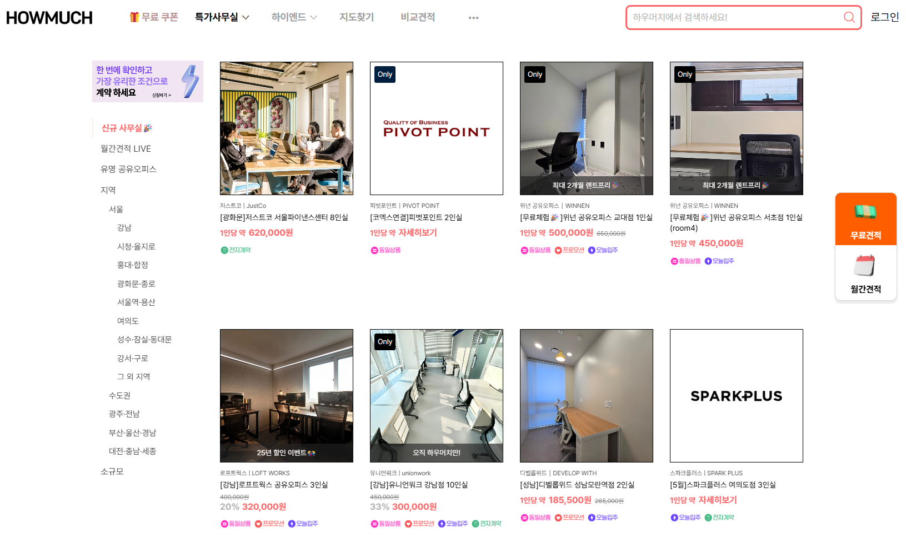
Task: Select 광화문·종로 area in sidebar
Action: [136, 284]
